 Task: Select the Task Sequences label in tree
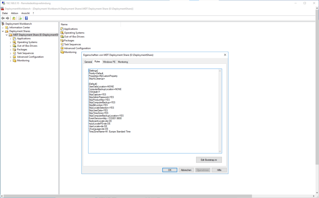[26, 53]
